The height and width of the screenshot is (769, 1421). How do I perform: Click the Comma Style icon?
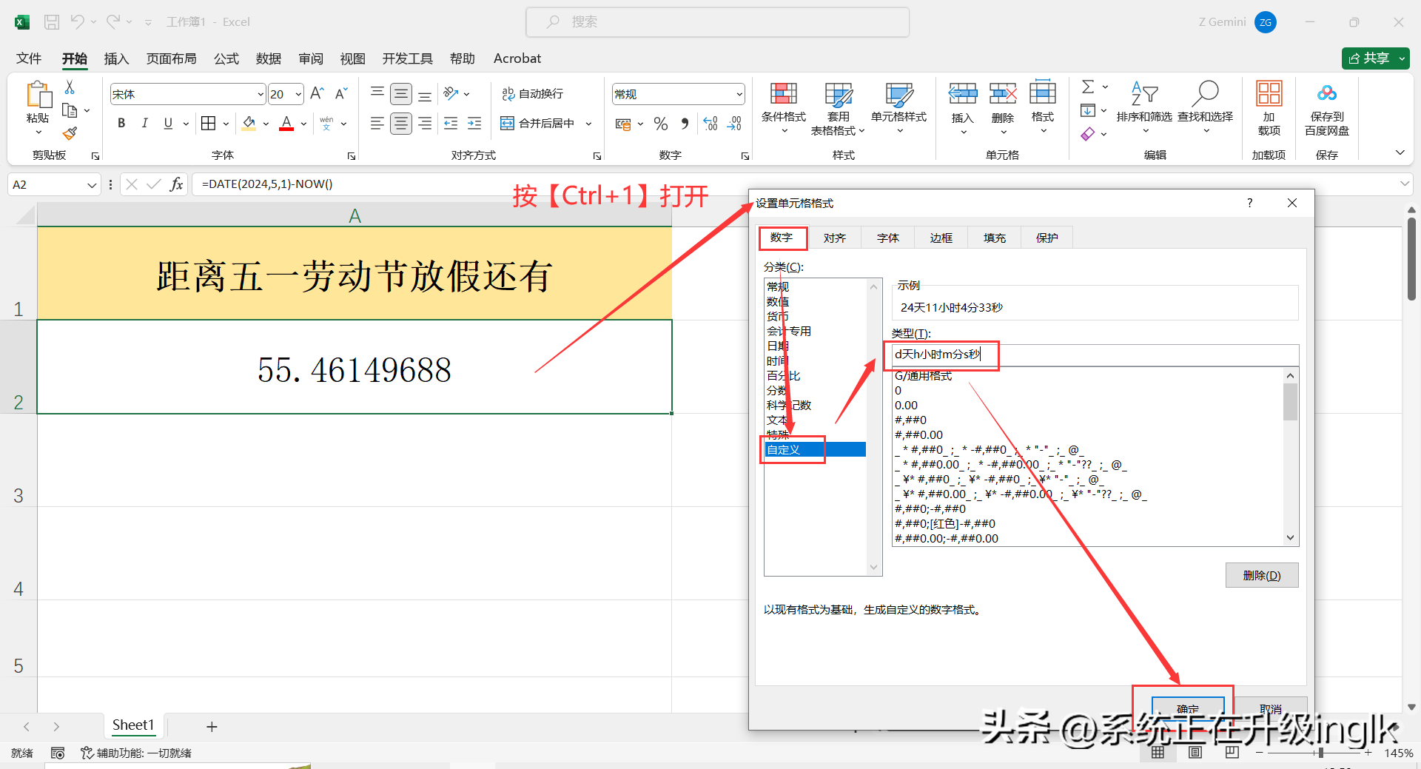685,124
